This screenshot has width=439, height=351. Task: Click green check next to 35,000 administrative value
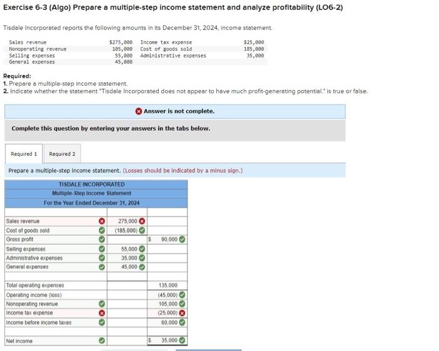[x=142, y=258]
